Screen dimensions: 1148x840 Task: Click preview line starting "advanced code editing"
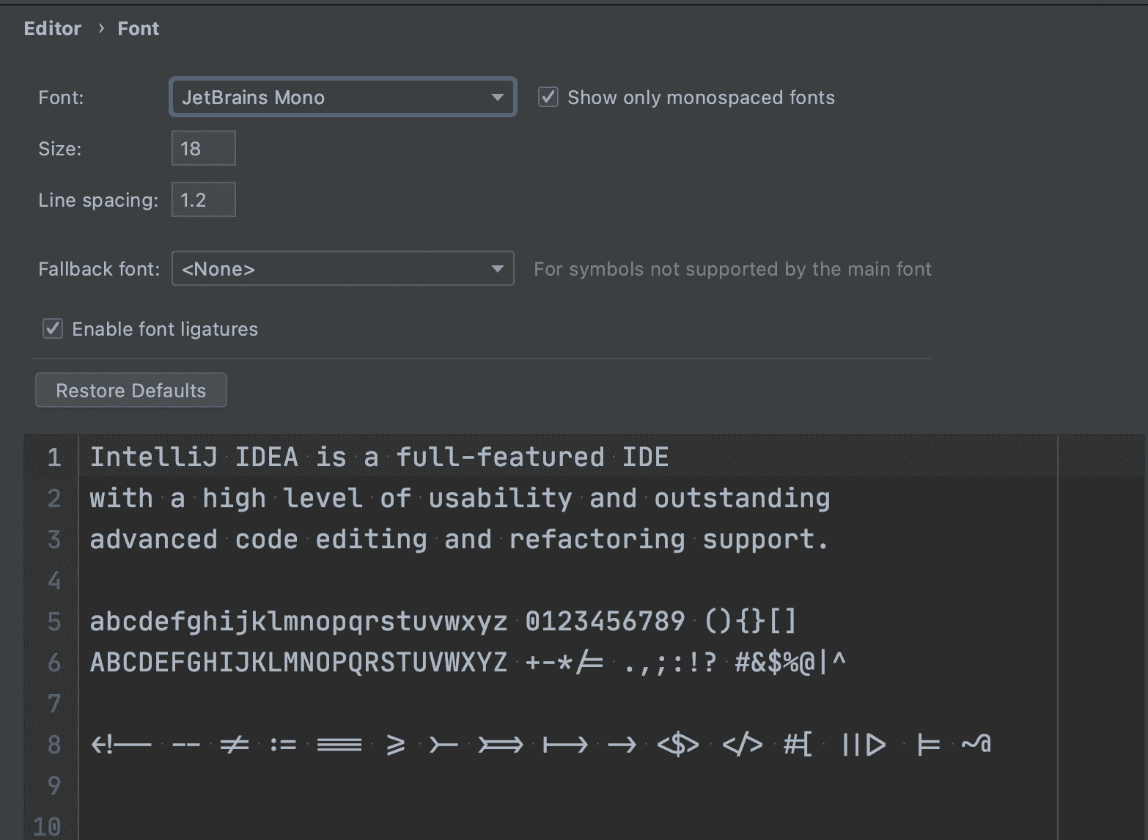coord(459,539)
